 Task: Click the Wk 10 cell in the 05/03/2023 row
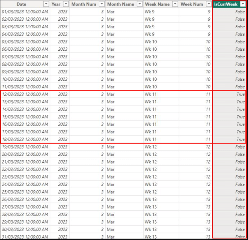pyautogui.click(x=161, y=42)
